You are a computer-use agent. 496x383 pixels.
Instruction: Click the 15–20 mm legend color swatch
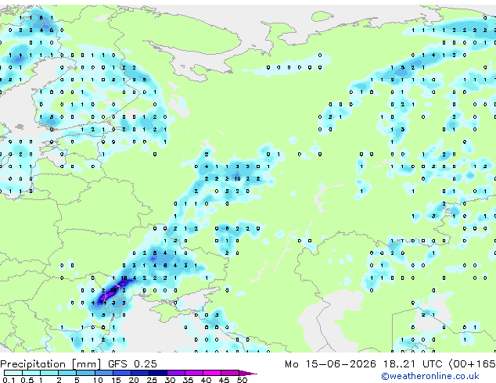121,373
